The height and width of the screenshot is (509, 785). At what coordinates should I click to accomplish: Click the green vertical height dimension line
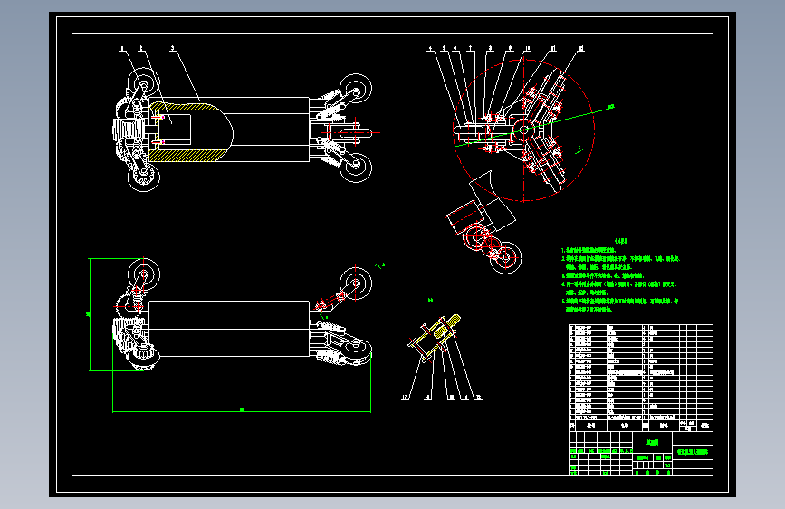(x=90, y=314)
